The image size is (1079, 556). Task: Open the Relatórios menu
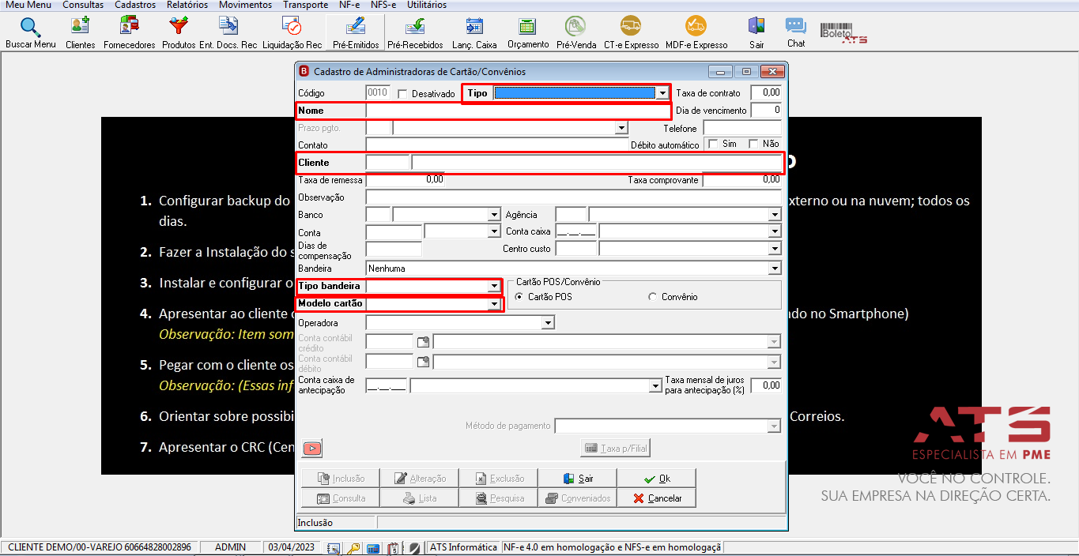[187, 5]
